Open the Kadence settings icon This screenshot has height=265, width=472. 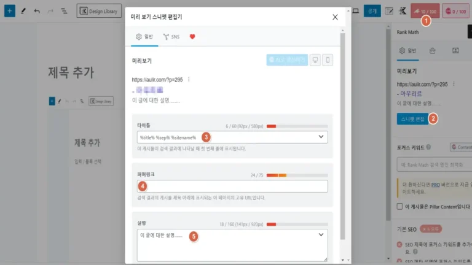[403, 11]
